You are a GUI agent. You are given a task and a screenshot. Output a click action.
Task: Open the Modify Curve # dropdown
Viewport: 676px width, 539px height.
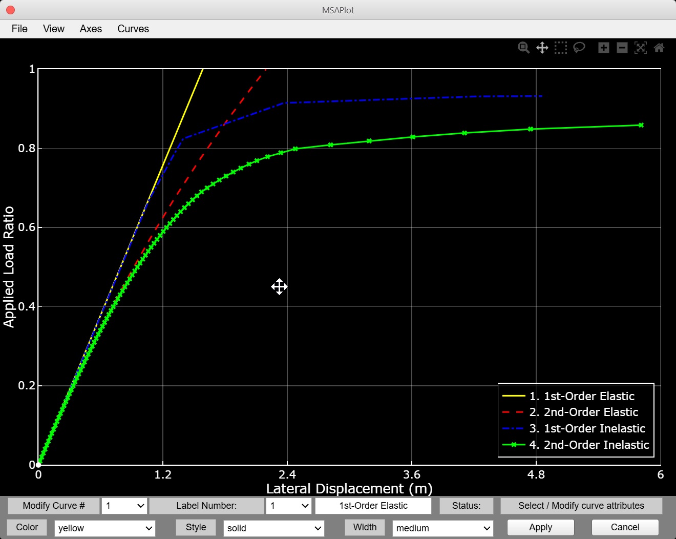click(124, 506)
